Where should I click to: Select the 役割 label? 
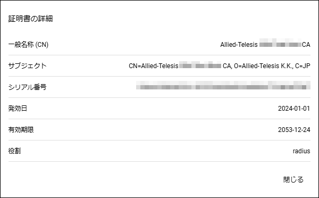tap(14, 151)
